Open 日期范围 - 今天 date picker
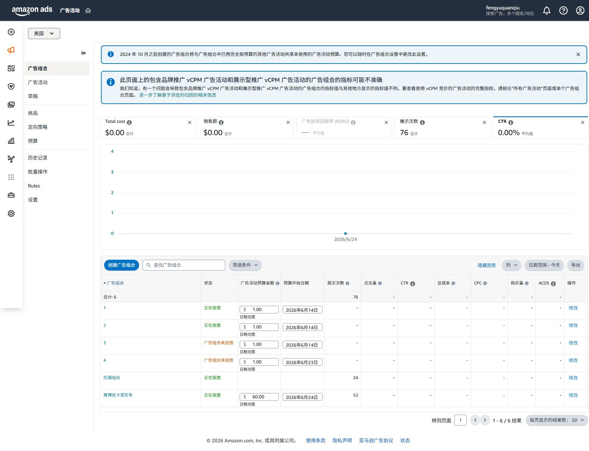 544,265
